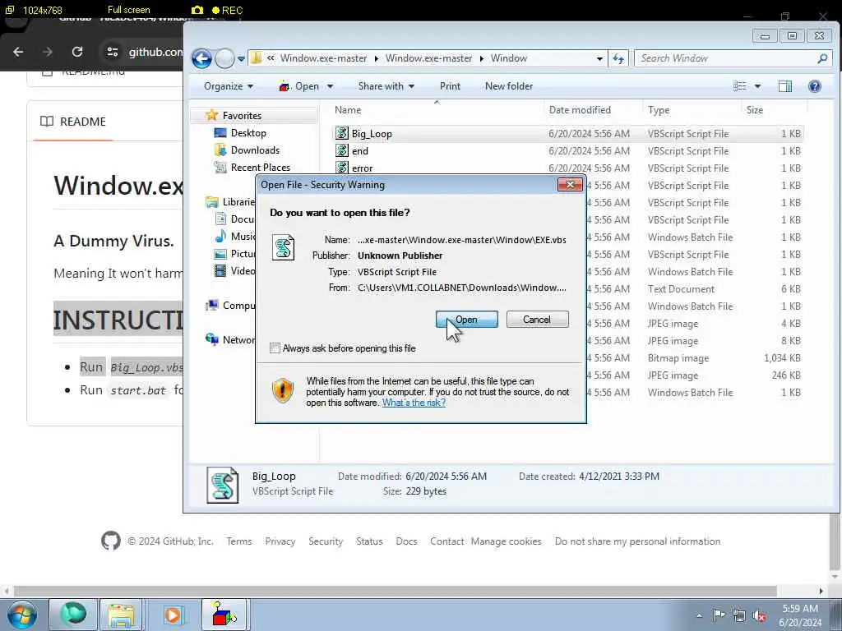Open the Docs footer link

406,541
